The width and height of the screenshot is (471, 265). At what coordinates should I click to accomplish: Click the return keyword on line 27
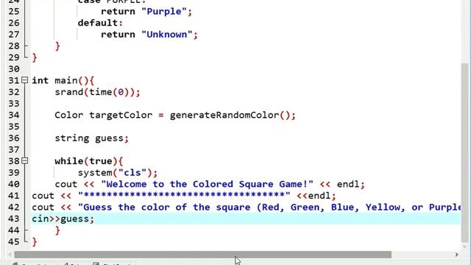coord(118,35)
